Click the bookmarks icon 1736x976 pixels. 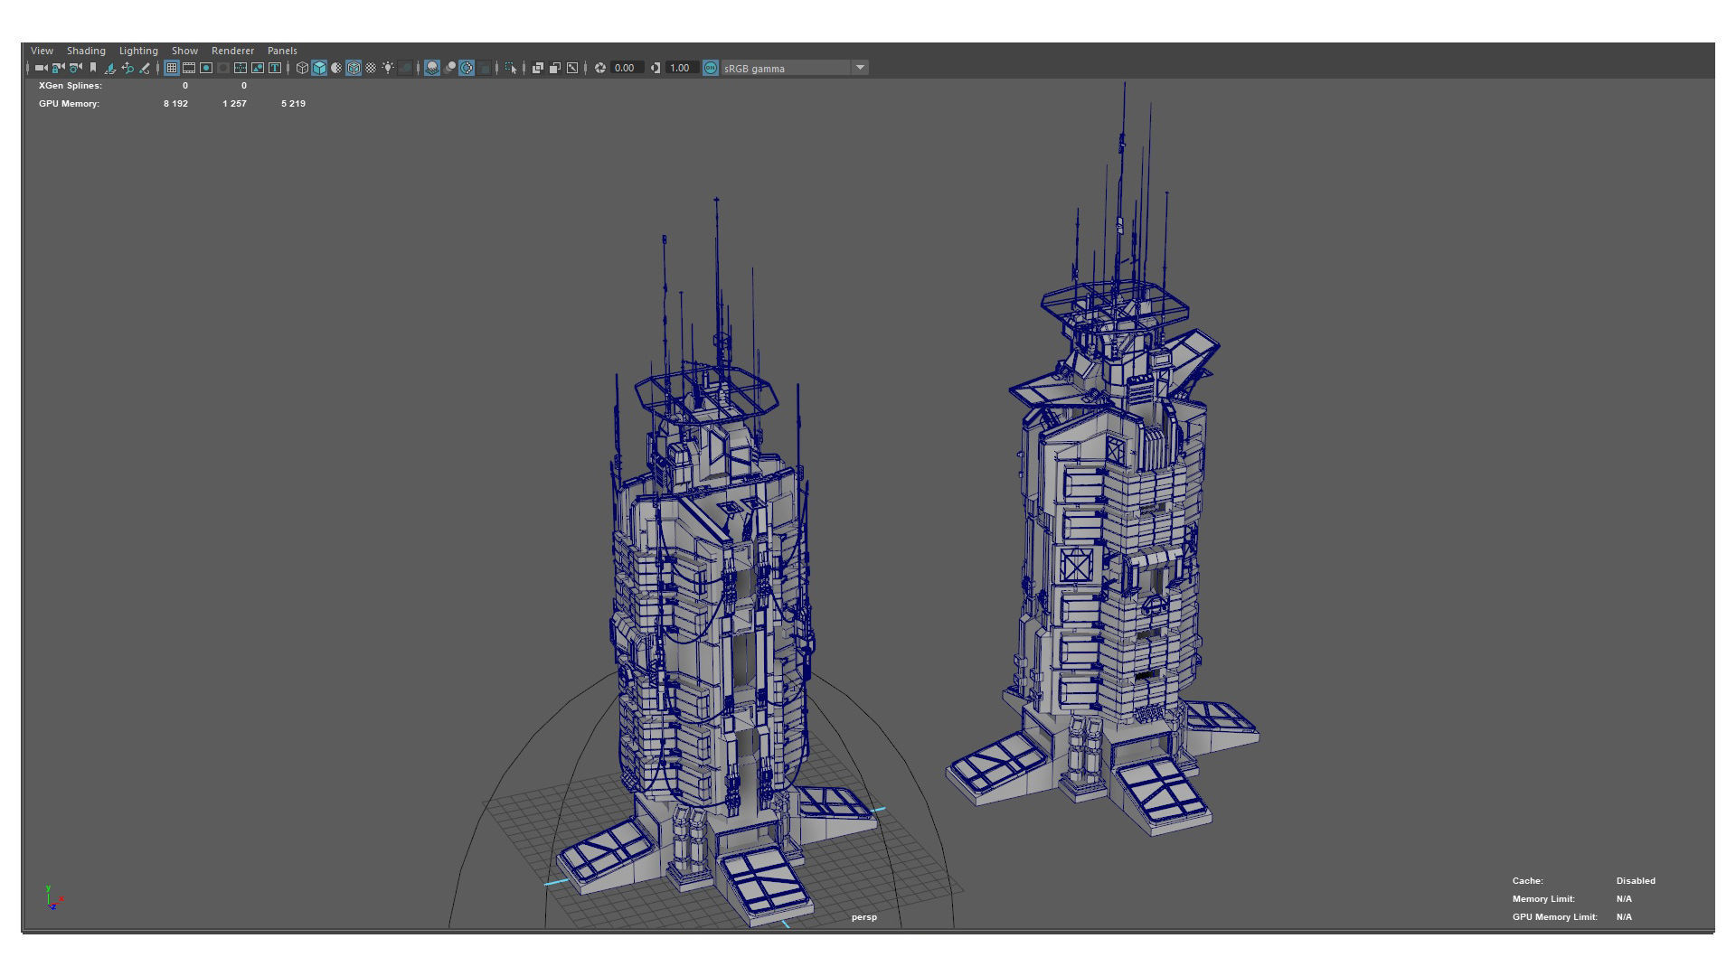[x=93, y=68]
